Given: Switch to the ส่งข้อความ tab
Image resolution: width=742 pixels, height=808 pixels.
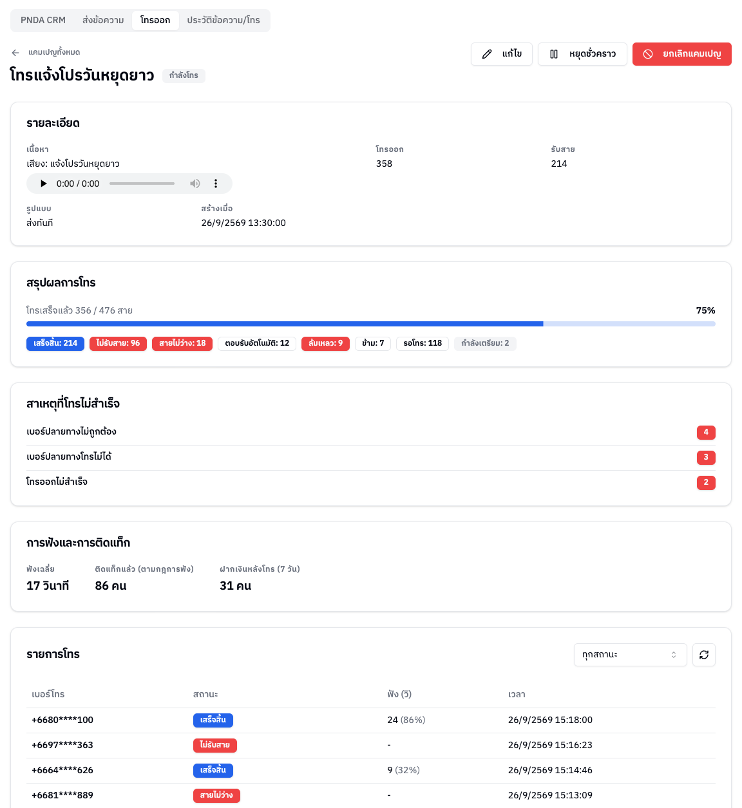Looking at the screenshot, I should click(103, 21).
